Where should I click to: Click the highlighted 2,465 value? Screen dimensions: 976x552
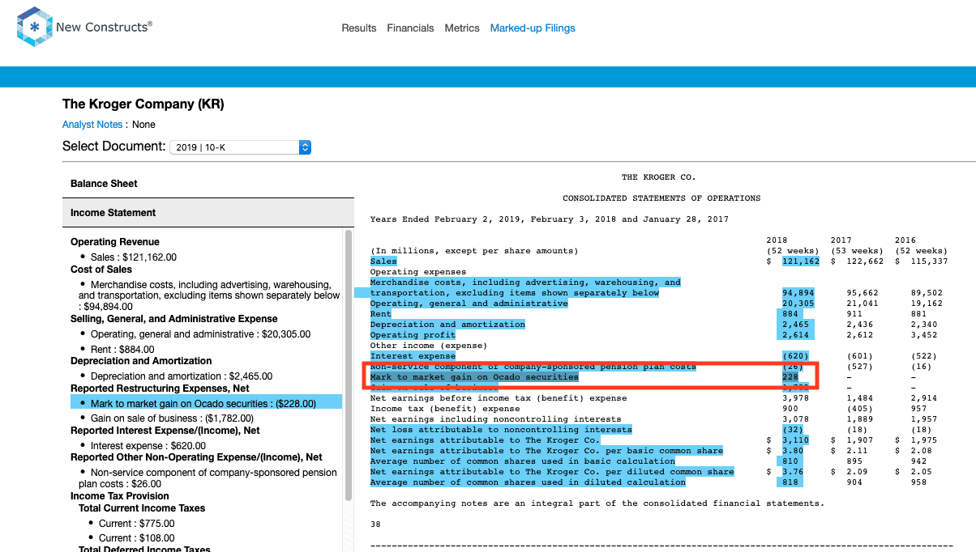795,325
